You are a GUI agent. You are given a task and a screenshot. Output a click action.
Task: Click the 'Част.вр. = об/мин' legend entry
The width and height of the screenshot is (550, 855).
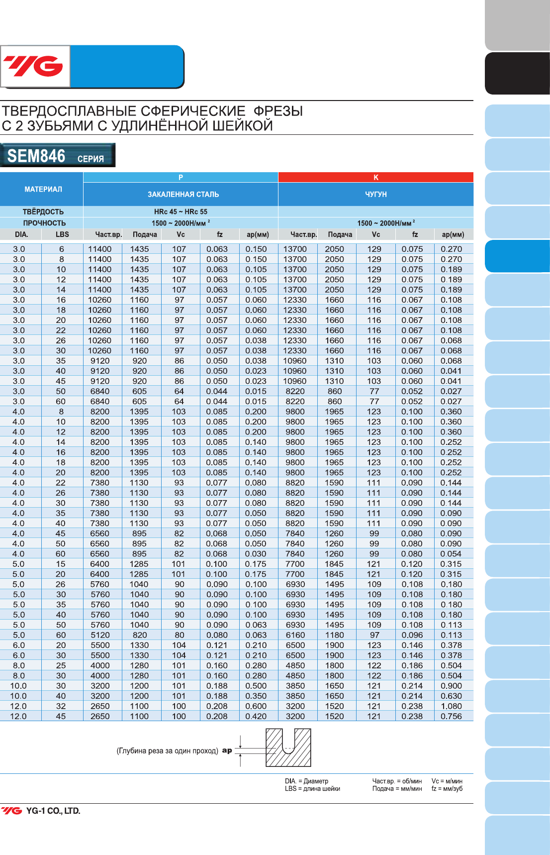coord(397,781)
